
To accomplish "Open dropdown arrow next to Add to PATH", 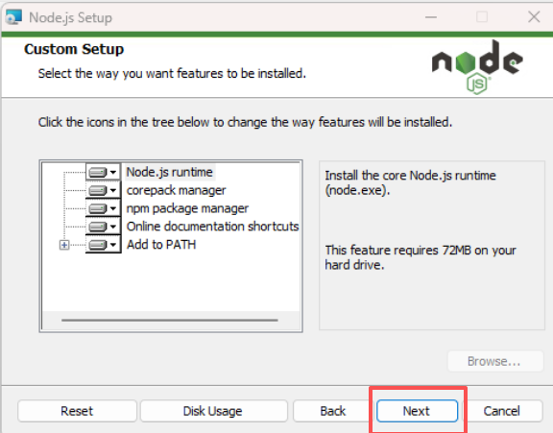I will click(113, 245).
